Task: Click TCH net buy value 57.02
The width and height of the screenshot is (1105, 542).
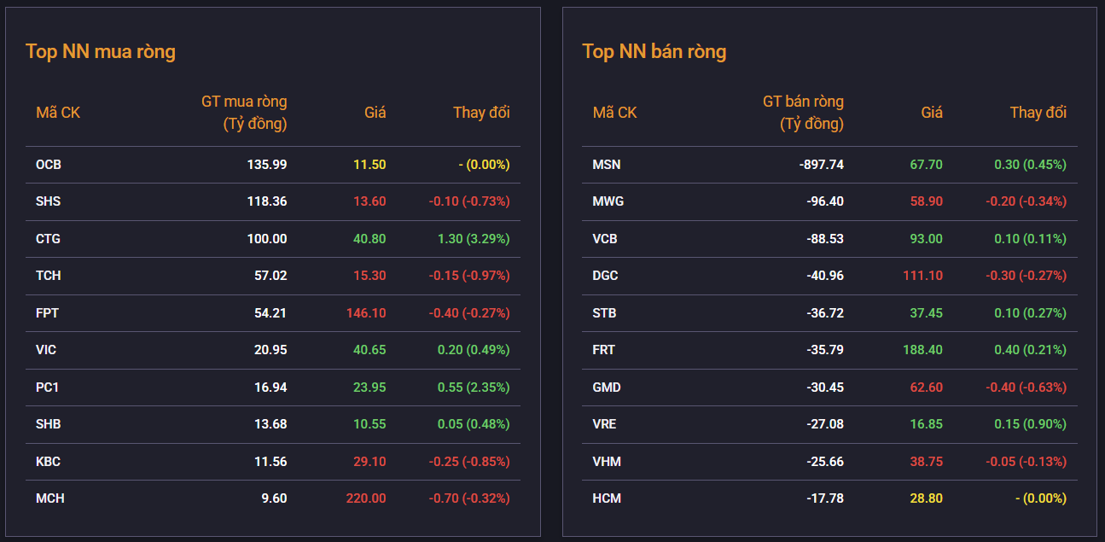Action: tap(270, 276)
